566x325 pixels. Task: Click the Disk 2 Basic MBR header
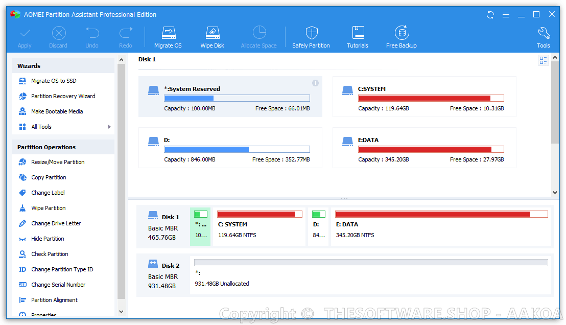pos(163,275)
